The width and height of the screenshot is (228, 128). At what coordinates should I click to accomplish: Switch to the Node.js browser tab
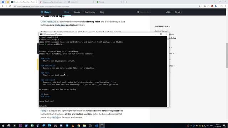[109, 2]
